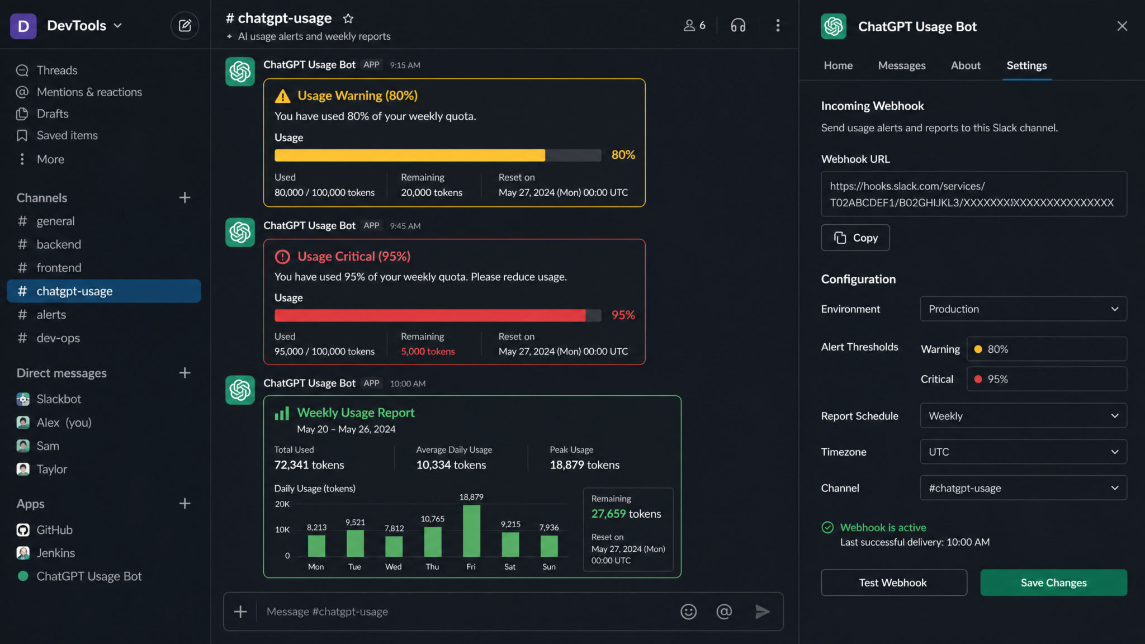Switch to the Home tab
Screen dimensions: 1145x644
point(838,65)
